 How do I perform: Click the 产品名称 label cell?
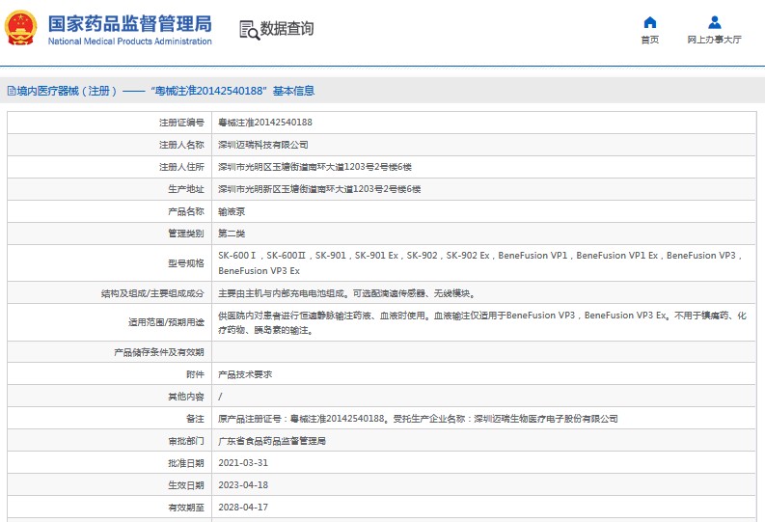pyautogui.click(x=110, y=211)
